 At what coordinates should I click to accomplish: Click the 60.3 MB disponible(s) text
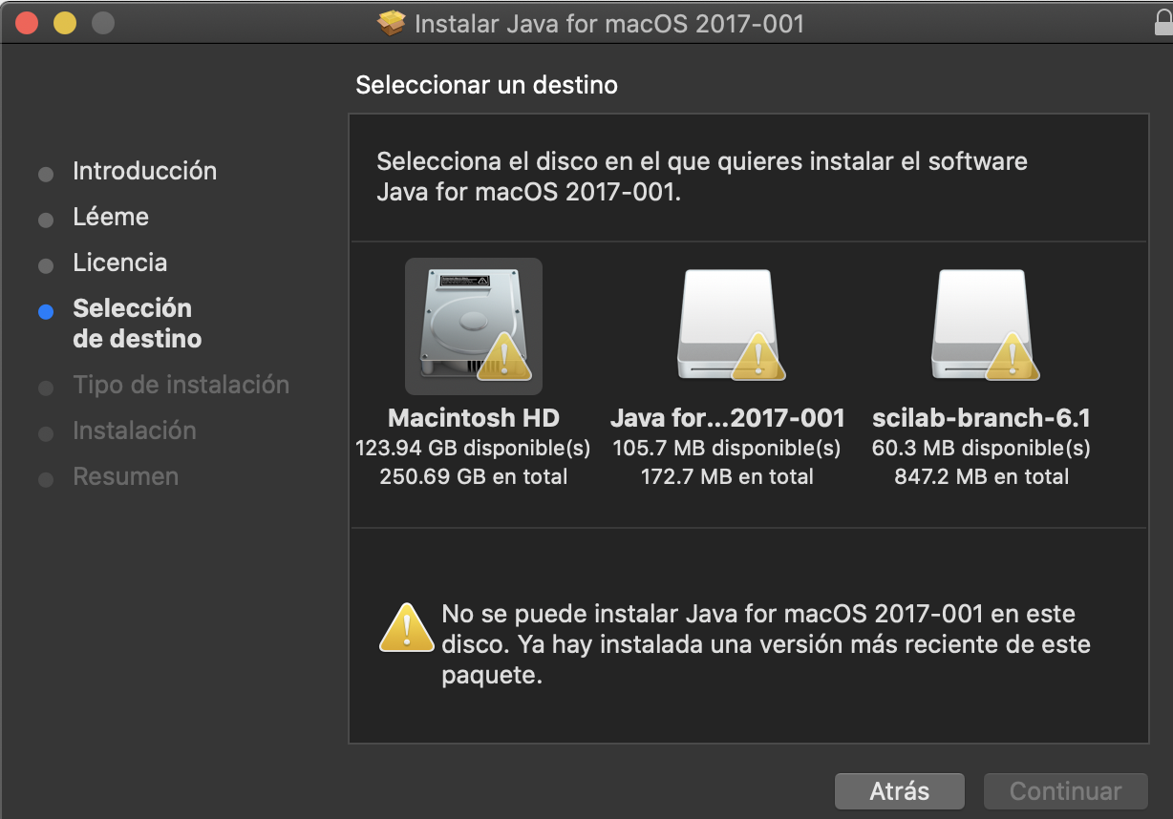tap(981, 448)
